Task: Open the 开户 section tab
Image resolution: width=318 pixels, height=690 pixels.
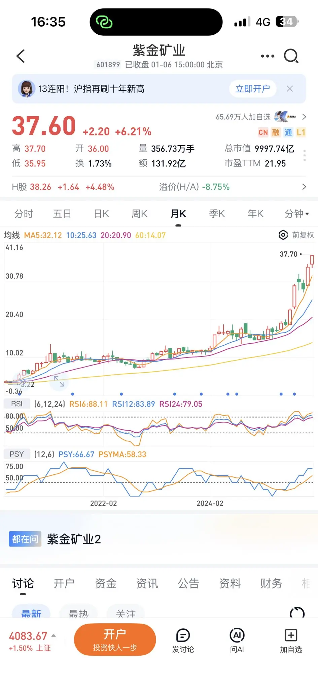Action: click(x=64, y=583)
